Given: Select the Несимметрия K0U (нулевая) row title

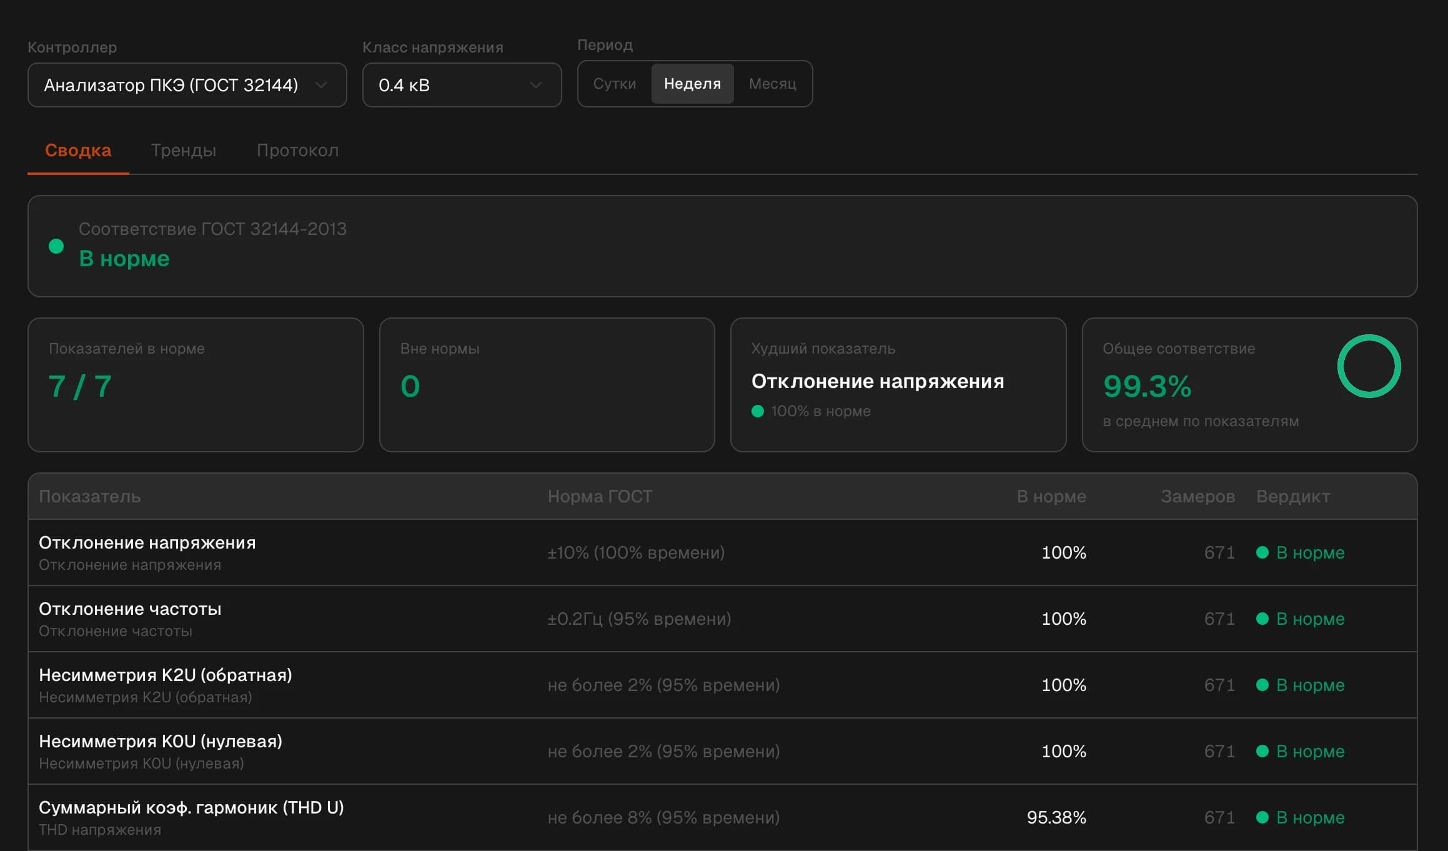Looking at the screenshot, I should 161,742.
